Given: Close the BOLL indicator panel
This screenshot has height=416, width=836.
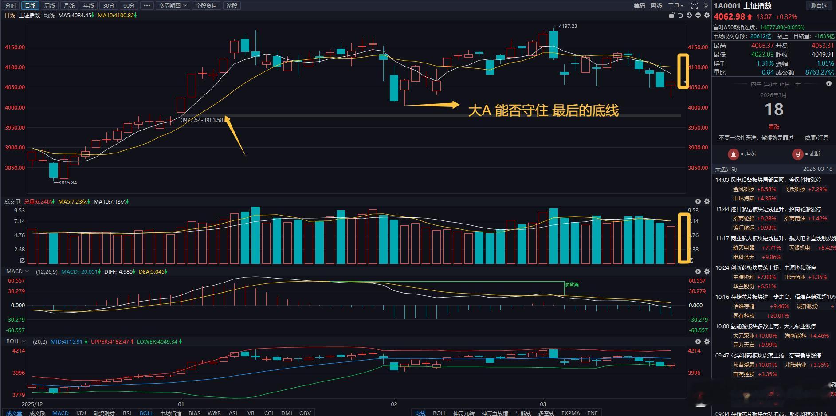Looking at the screenshot, I should coord(698,341).
